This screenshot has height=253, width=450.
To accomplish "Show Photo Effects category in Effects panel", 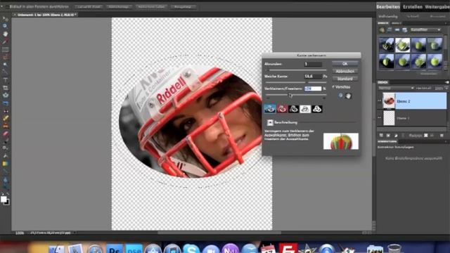I will point(397,30).
